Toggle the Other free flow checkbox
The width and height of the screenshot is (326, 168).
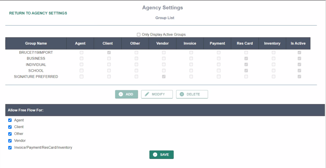tap(10, 134)
